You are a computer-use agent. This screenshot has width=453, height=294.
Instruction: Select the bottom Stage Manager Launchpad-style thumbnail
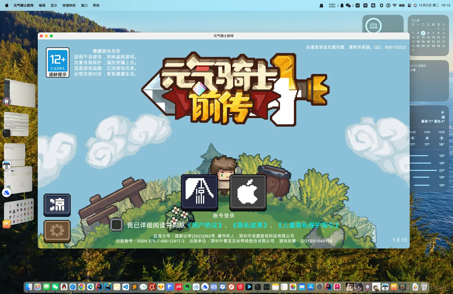click(19, 212)
